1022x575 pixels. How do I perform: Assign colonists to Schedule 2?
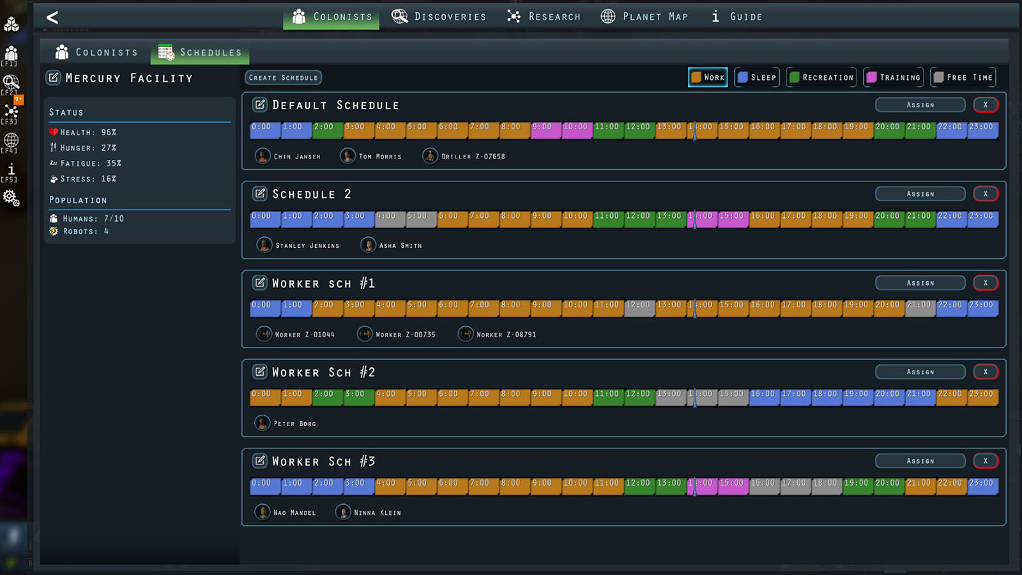point(920,194)
